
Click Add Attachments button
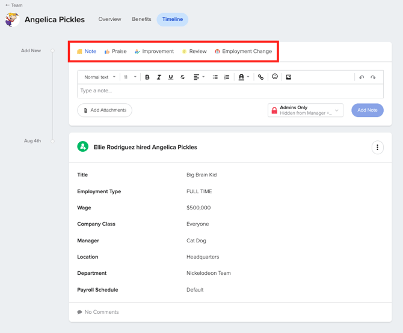tap(105, 110)
